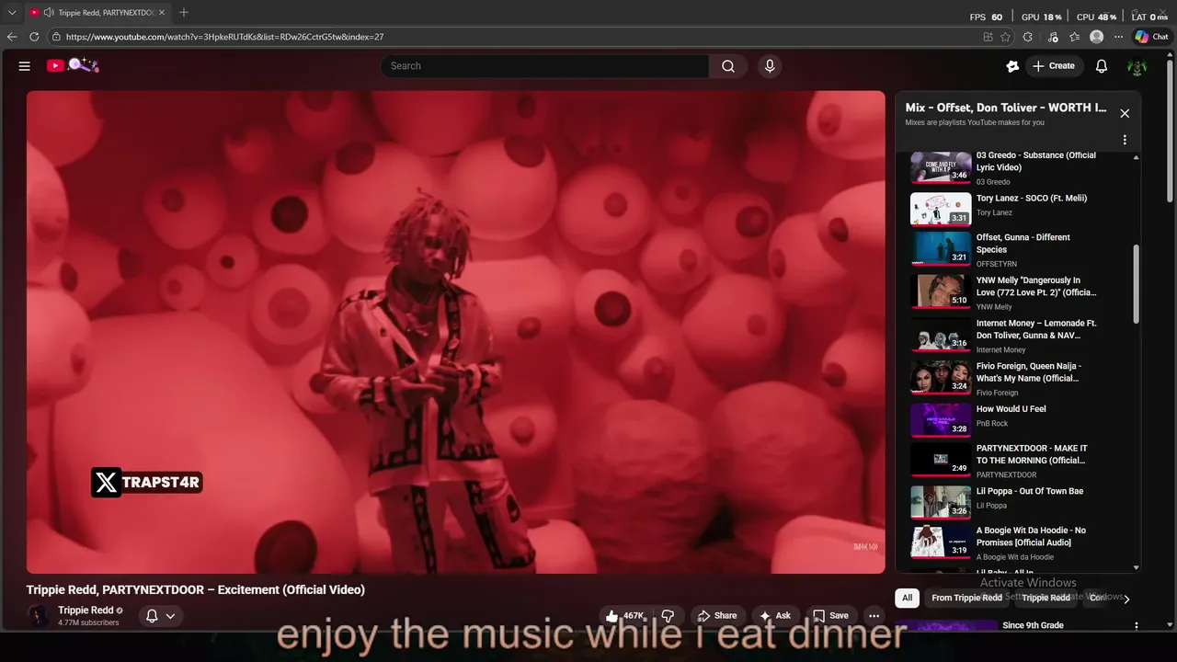Open a new browser tab
The height and width of the screenshot is (662, 1177).
pyautogui.click(x=184, y=13)
